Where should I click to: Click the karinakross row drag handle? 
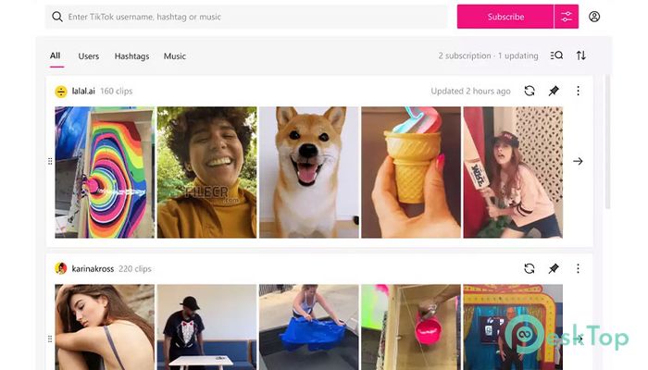coord(50,339)
